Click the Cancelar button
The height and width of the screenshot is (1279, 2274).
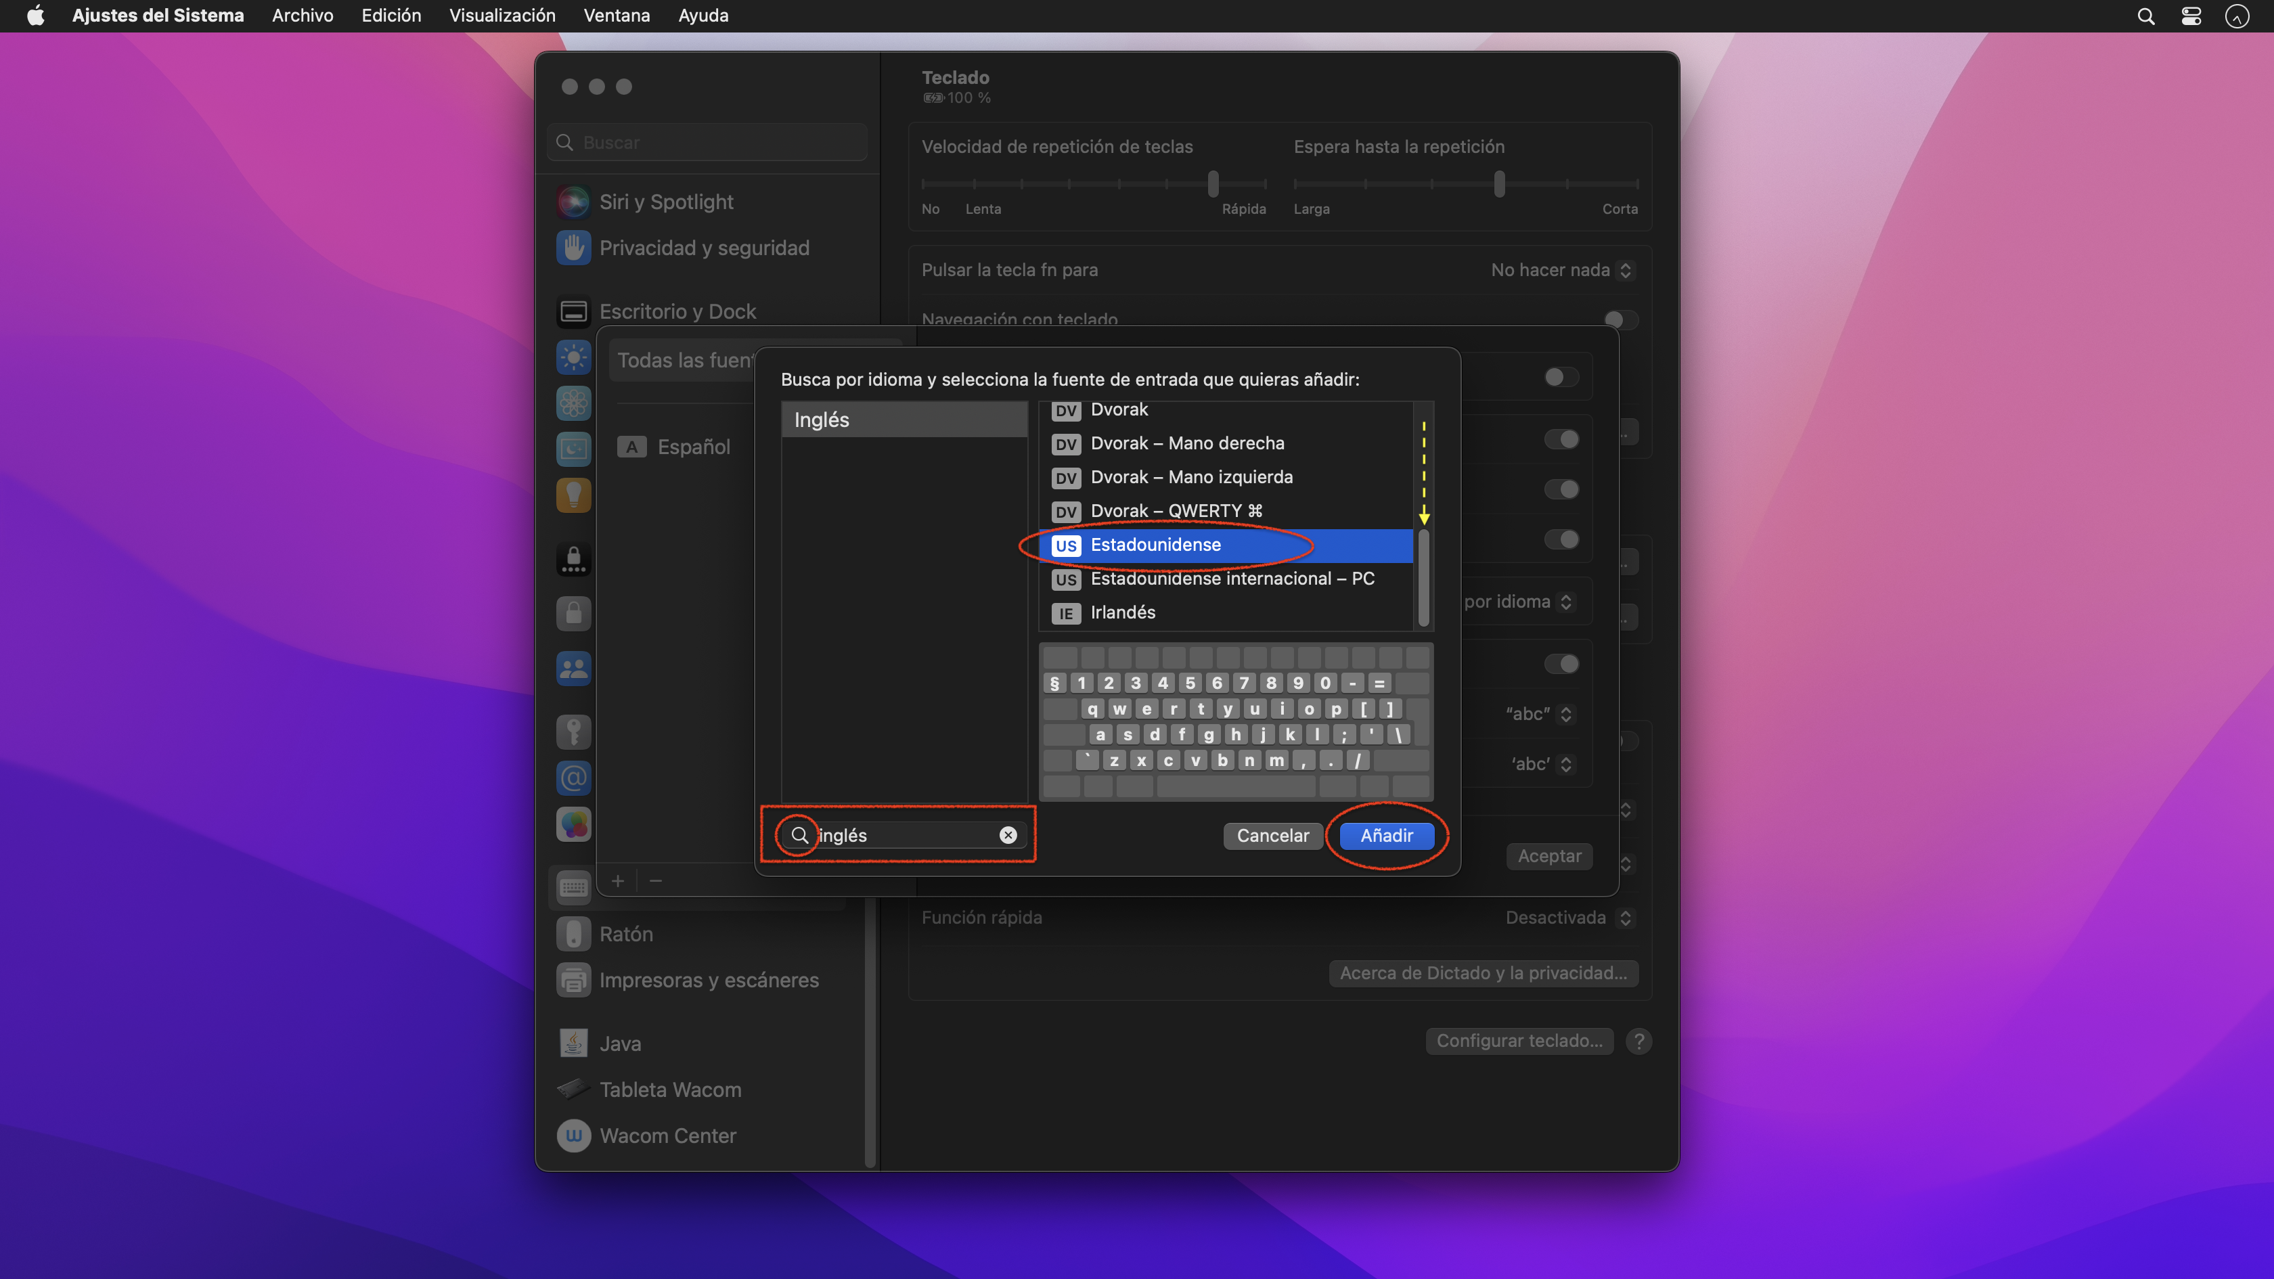click(1272, 836)
